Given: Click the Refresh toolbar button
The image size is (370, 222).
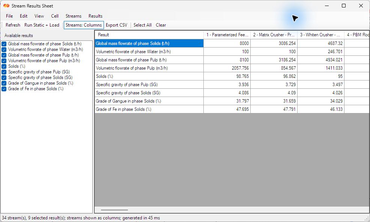Looking at the screenshot, I should [13, 25].
